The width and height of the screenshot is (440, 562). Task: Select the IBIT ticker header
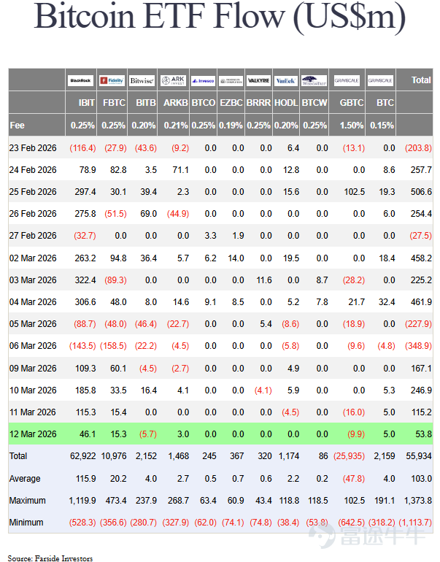tap(87, 103)
